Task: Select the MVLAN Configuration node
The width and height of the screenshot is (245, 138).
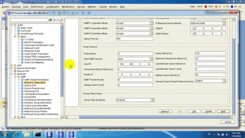Action: coord(35,82)
